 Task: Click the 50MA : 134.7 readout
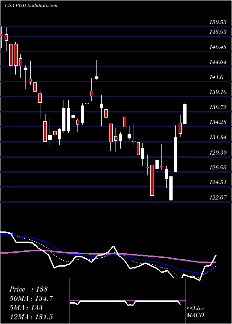[x=31, y=299]
